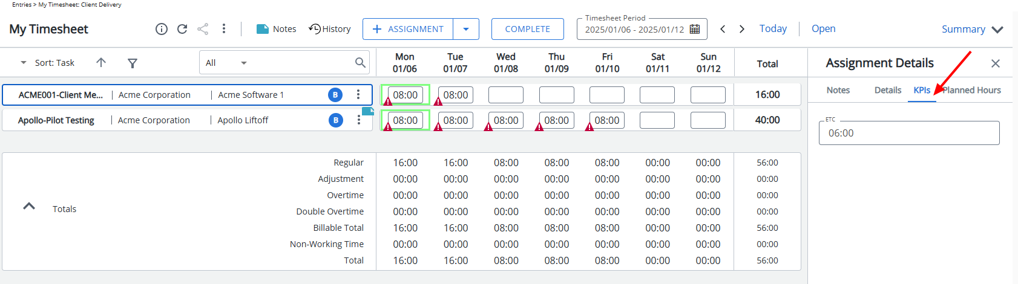
Task: Open the more options menu beside share
Action: 224,29
